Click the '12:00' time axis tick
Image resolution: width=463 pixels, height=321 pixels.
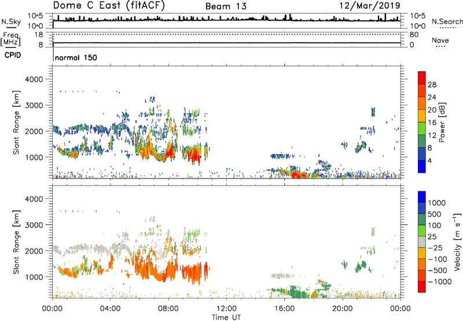pos(226,309)
